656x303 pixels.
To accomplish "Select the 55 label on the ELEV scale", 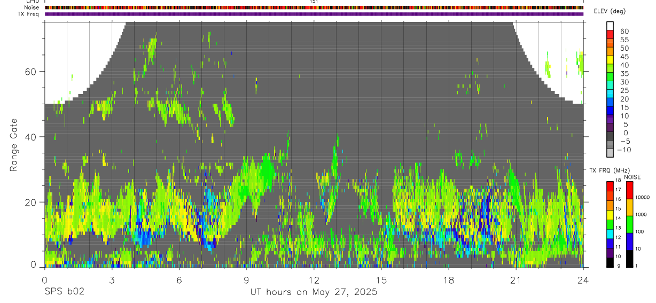I will click(624, 40).
